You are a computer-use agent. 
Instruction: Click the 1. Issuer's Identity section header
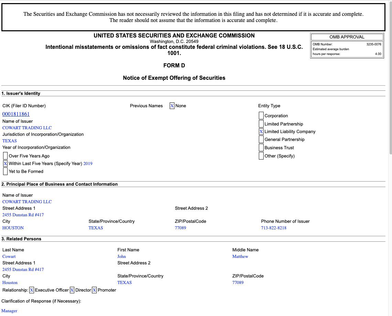pyautogui.click(x=21, y=94)
